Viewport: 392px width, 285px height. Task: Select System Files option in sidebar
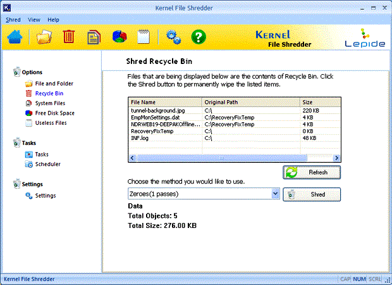pos(50,103)
